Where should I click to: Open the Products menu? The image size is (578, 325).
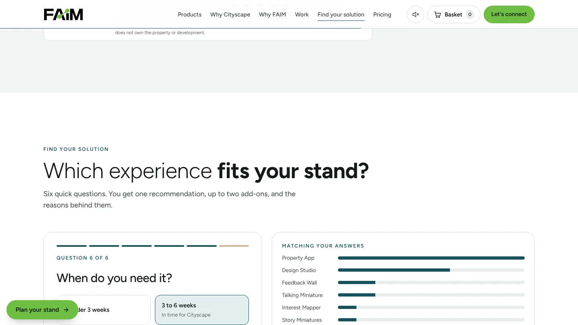[x=189, y=14]
